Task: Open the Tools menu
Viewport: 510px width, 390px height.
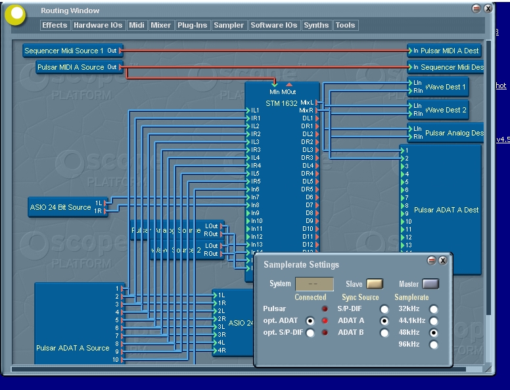Action: (x=346, y=26)
